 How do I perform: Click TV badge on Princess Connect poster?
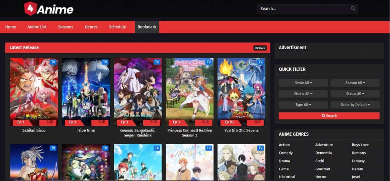[209, 62]
